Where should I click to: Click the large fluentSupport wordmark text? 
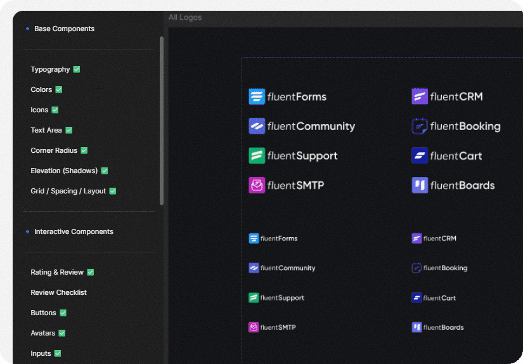click(302, 156)
